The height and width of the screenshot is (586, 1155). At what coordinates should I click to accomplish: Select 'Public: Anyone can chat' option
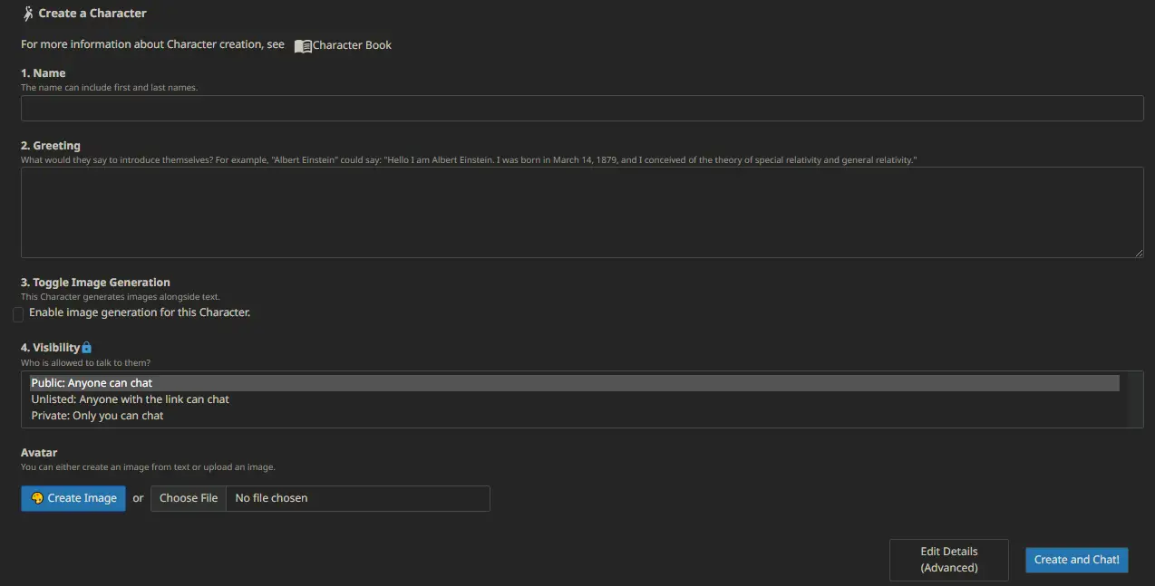(x=92, y=383)
